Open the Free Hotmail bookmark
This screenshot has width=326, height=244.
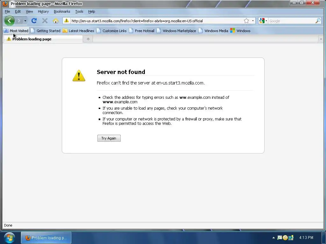coord(142,31)
